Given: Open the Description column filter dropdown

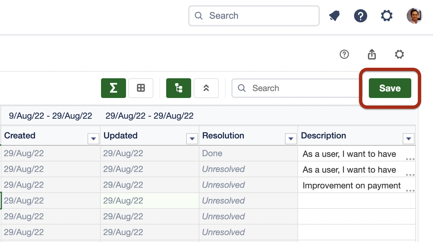Looking at the screenshot, I should pyautogui.click(x=408, y=139).
